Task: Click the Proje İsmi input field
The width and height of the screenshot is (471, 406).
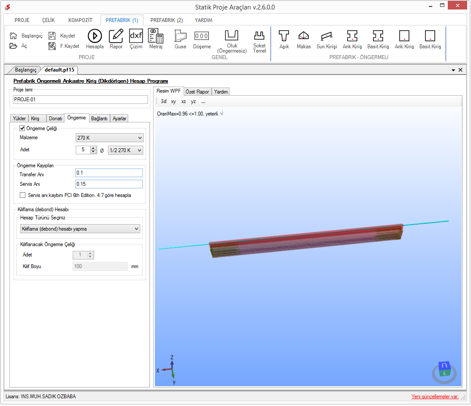Action: click(80, 100)
